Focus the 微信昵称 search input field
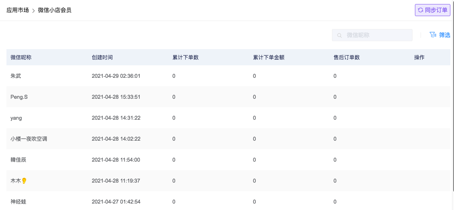Viewport: 454px width, 210px height. tap(372, 35)
